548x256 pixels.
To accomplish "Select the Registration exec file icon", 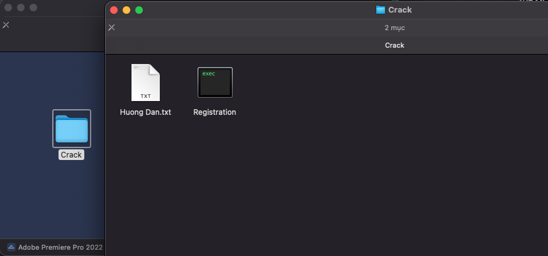I will click(215, 82).
